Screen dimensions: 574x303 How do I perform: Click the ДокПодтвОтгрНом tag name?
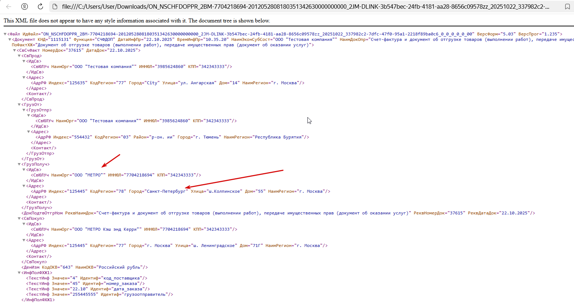pyautogui.click(x=43, y=213)
